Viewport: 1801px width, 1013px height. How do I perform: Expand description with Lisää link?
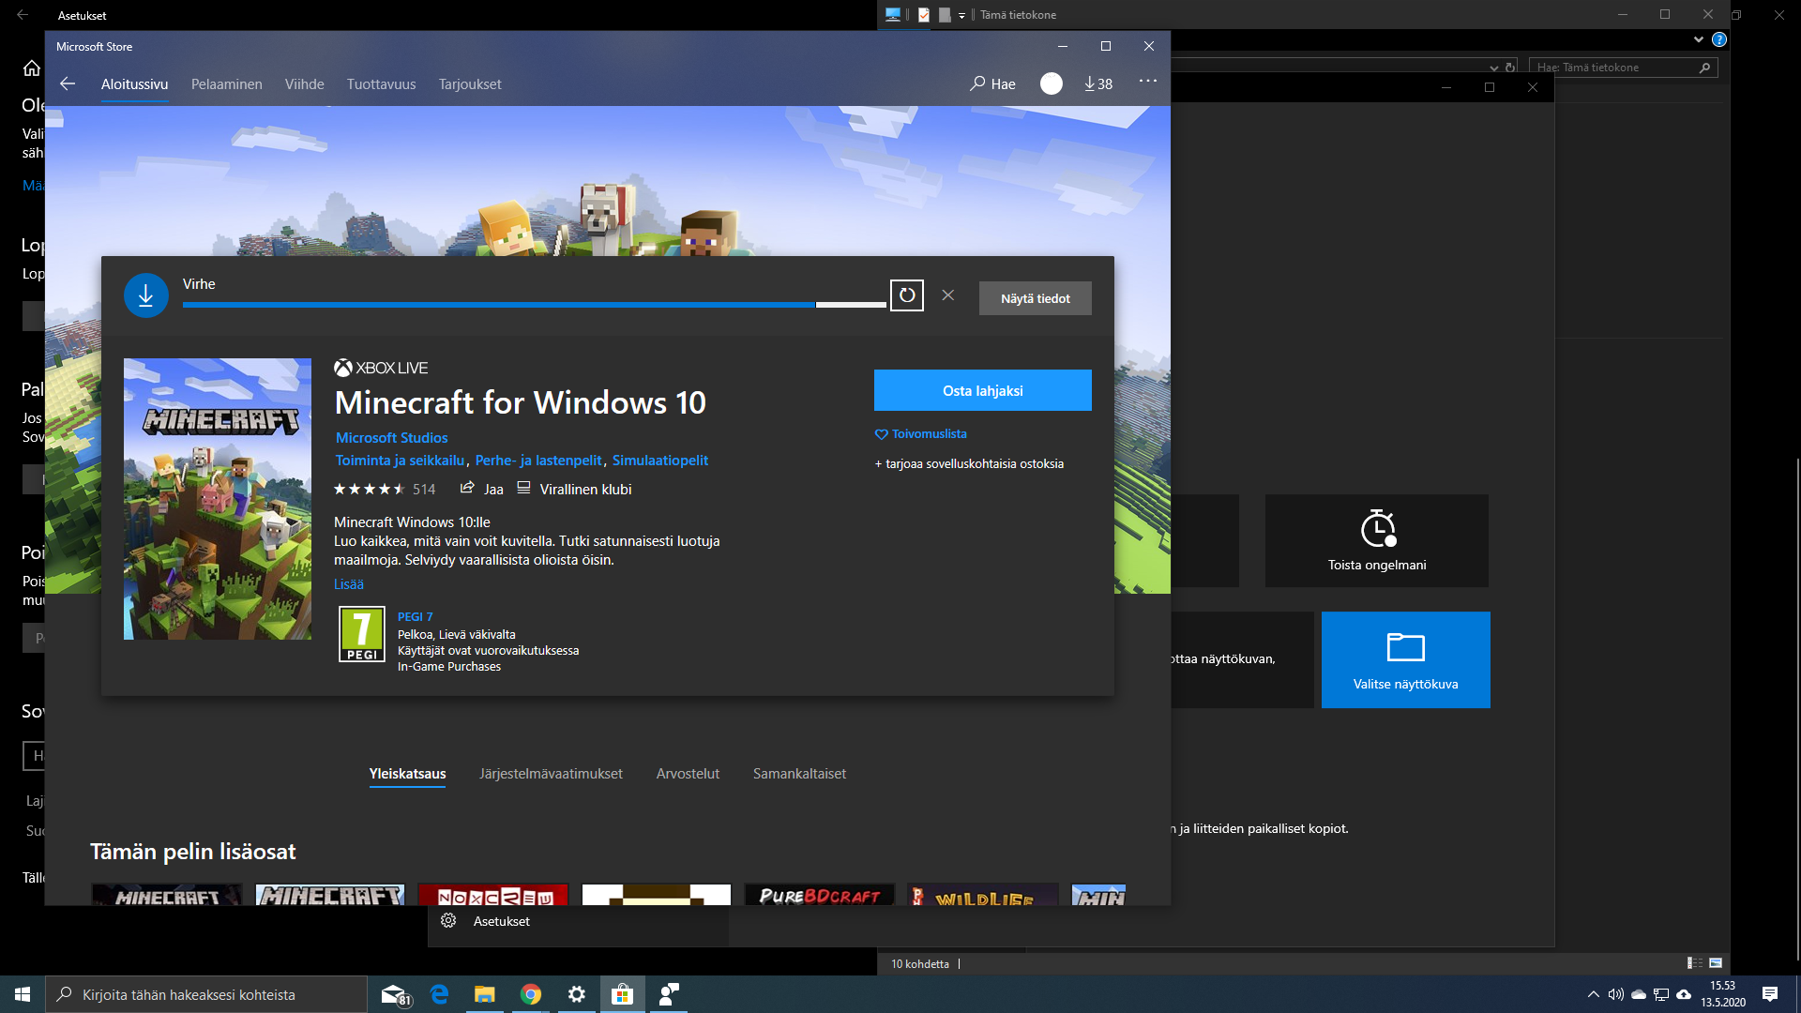pyautogui.click(x=348, y=584)
